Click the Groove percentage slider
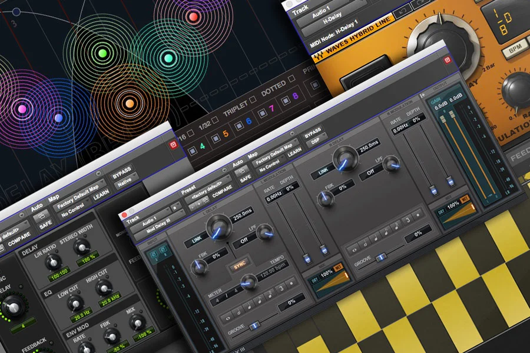 click(256, 325)
